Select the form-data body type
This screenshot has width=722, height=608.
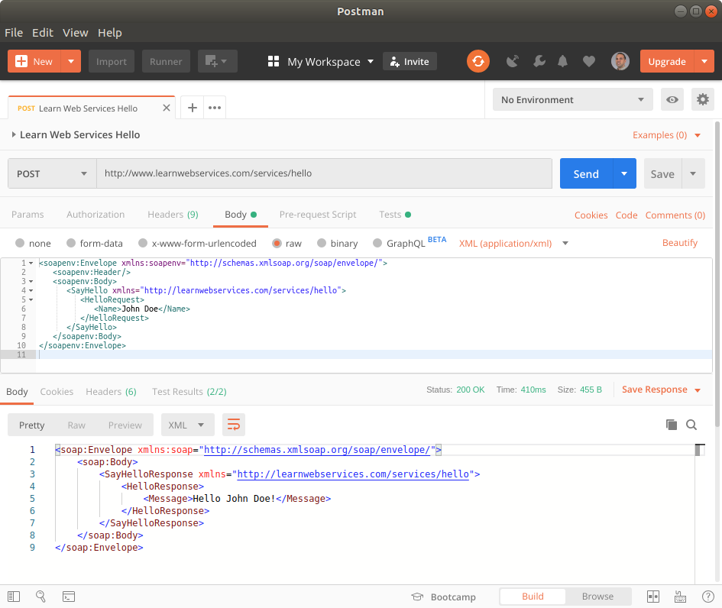(71, 243)
